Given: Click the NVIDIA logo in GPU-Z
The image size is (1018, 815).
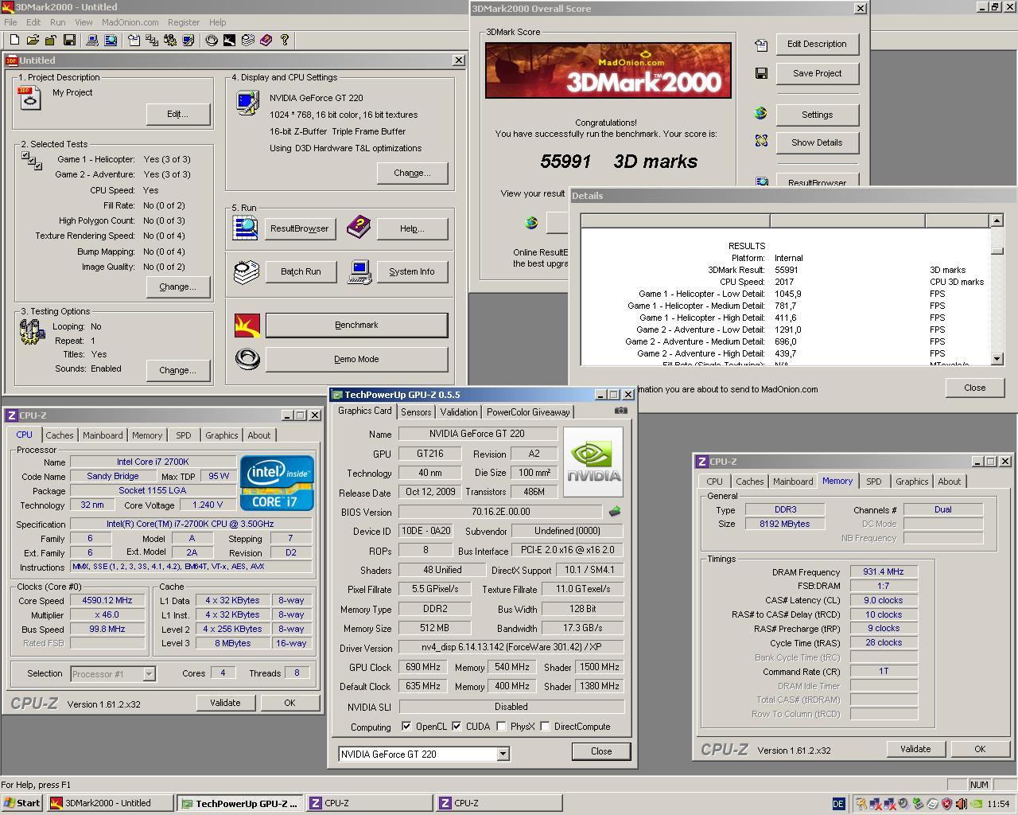Looking at the screenshot, I should pyautogui.click(x=593, y=462).
